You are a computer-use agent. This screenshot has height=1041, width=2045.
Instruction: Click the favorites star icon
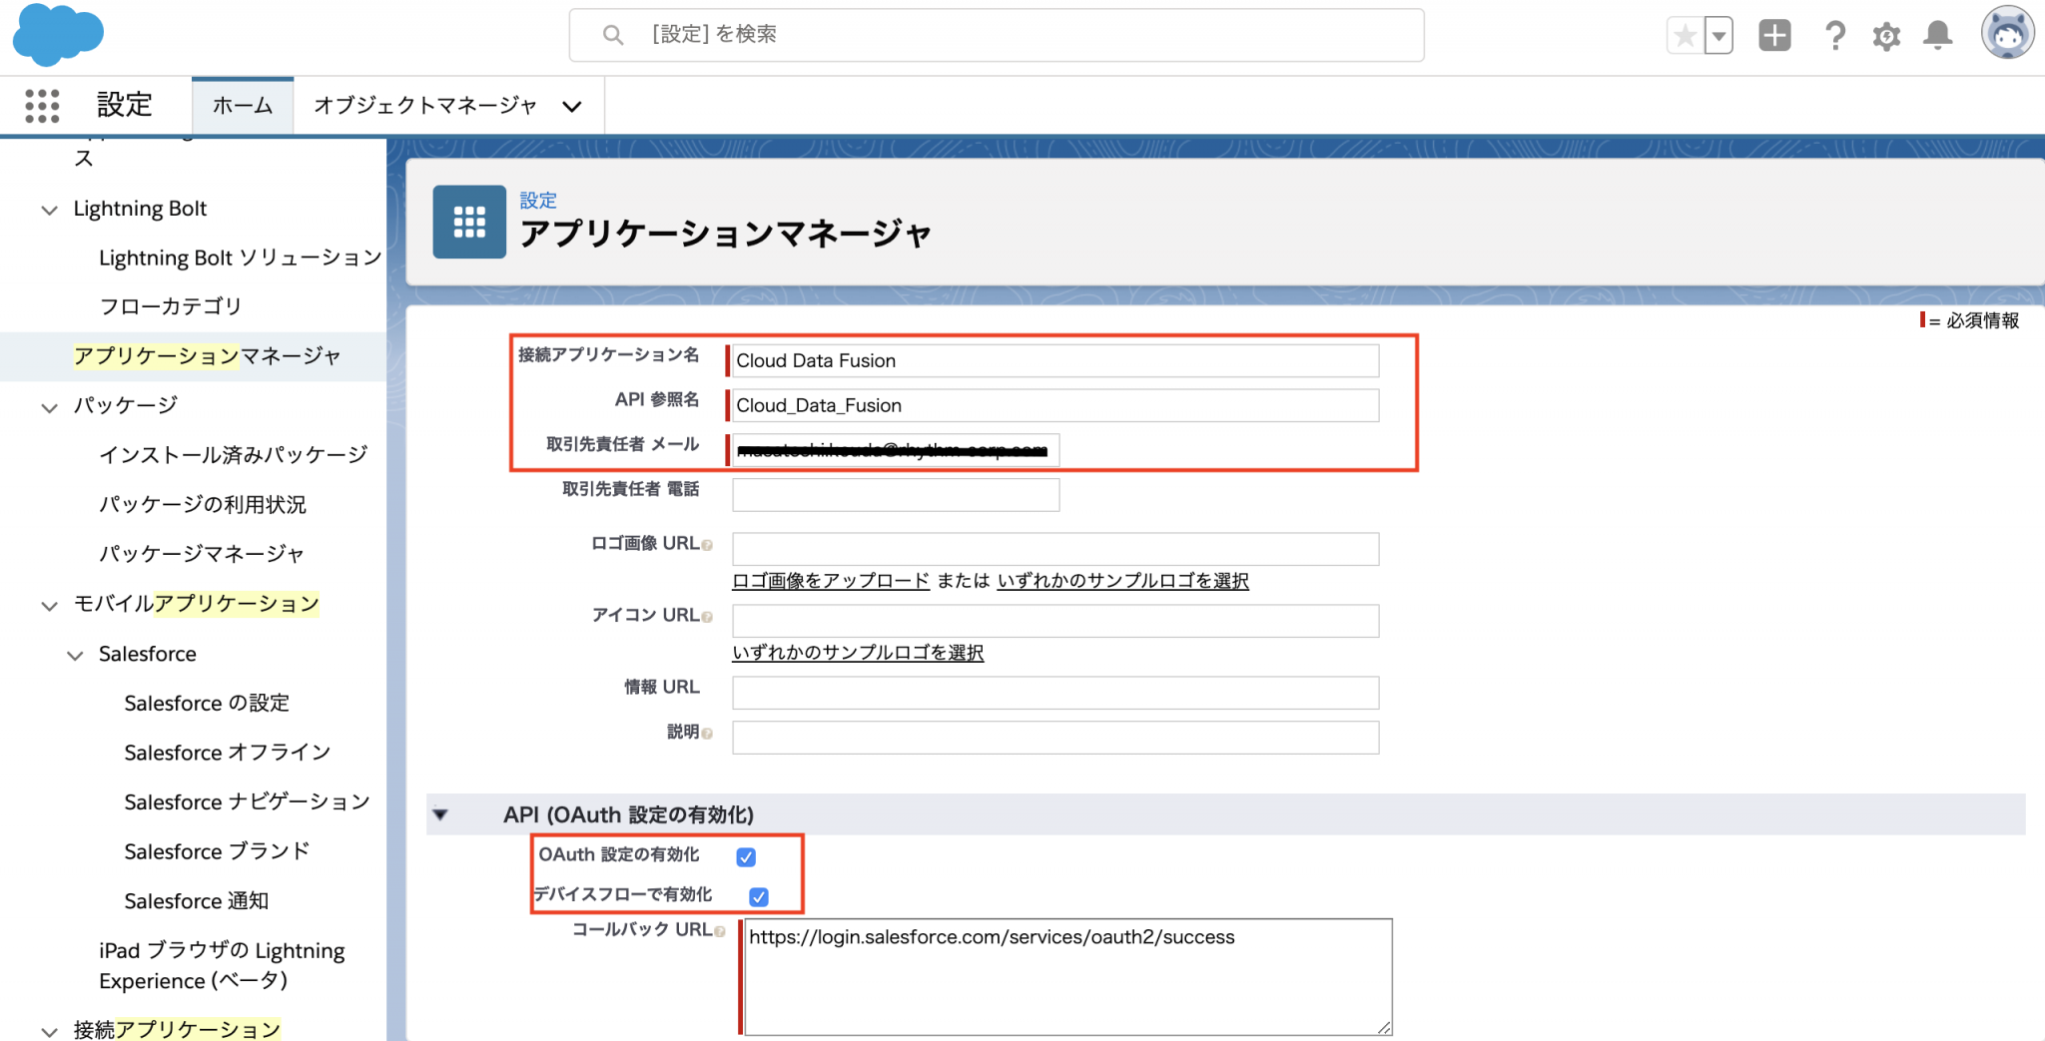[x=1686, y=36]
